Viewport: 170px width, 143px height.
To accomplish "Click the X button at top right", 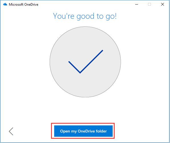I will [x=162, y=4].
